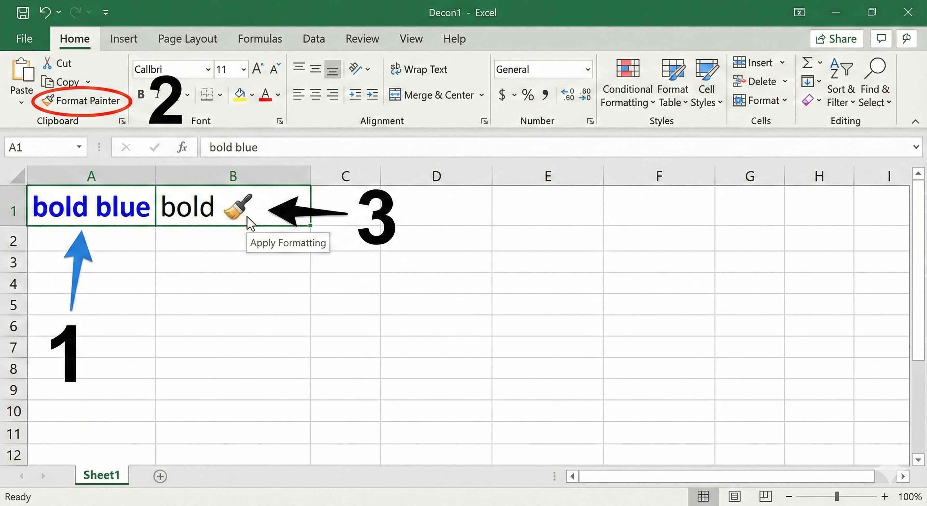Viewport: 927px width, 506px height.
Task: Toggle Italic formatting
Action: pos(158,94)
